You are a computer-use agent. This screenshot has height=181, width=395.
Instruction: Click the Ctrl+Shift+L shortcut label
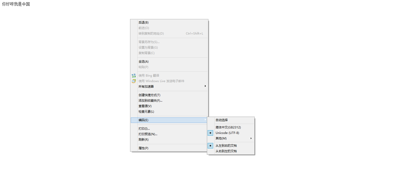click(x=194, y=34)
